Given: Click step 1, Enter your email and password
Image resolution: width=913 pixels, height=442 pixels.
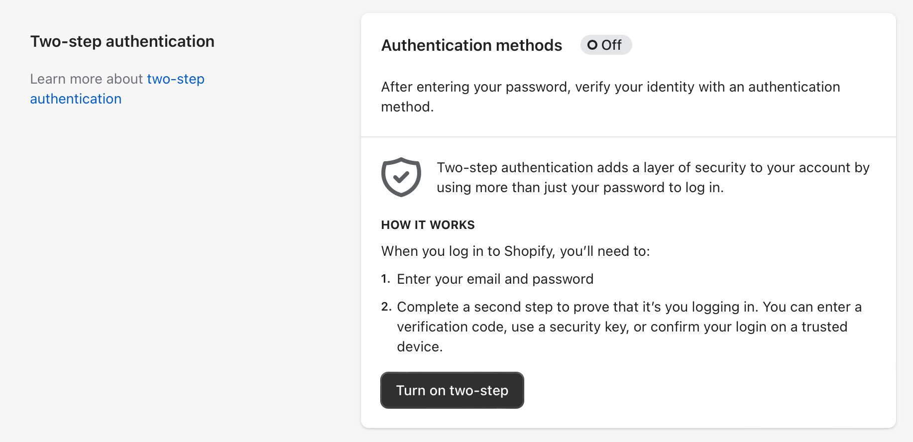Looking at the screenshot, I should [495, 279].
